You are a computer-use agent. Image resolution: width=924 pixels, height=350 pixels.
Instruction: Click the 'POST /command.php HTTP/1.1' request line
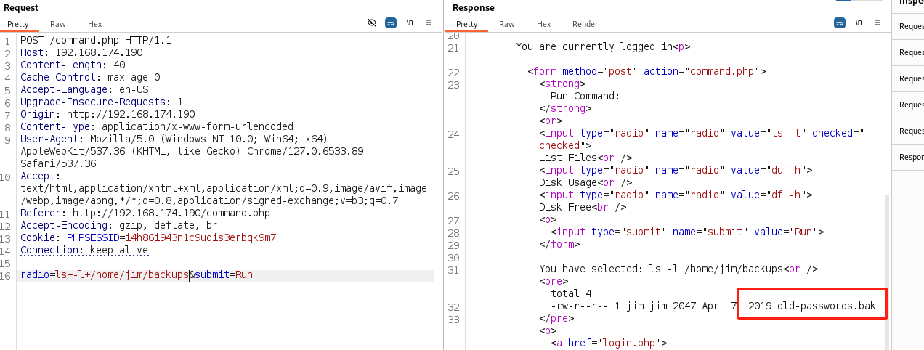(96, 41)
